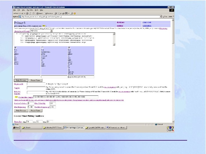Toggle the Pick hybridization probe checkbox
The image size is (206, 154).
42,48
